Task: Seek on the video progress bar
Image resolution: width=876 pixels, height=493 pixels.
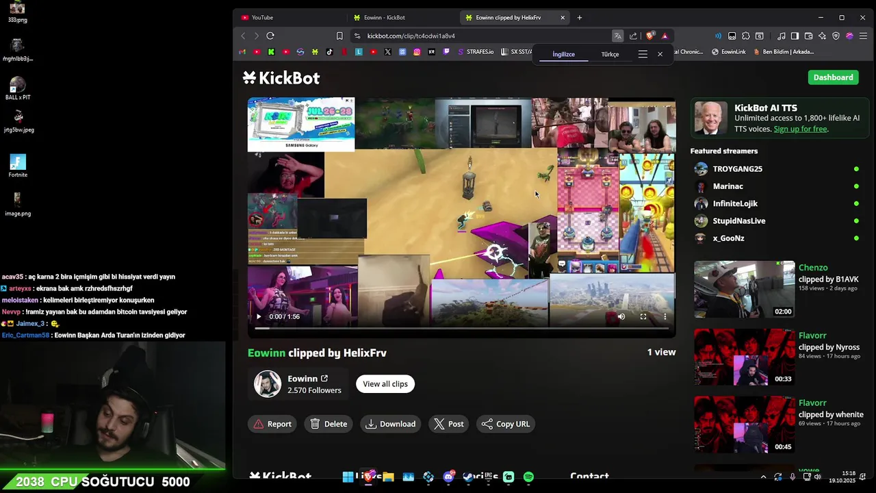Action: pos(462,329)
